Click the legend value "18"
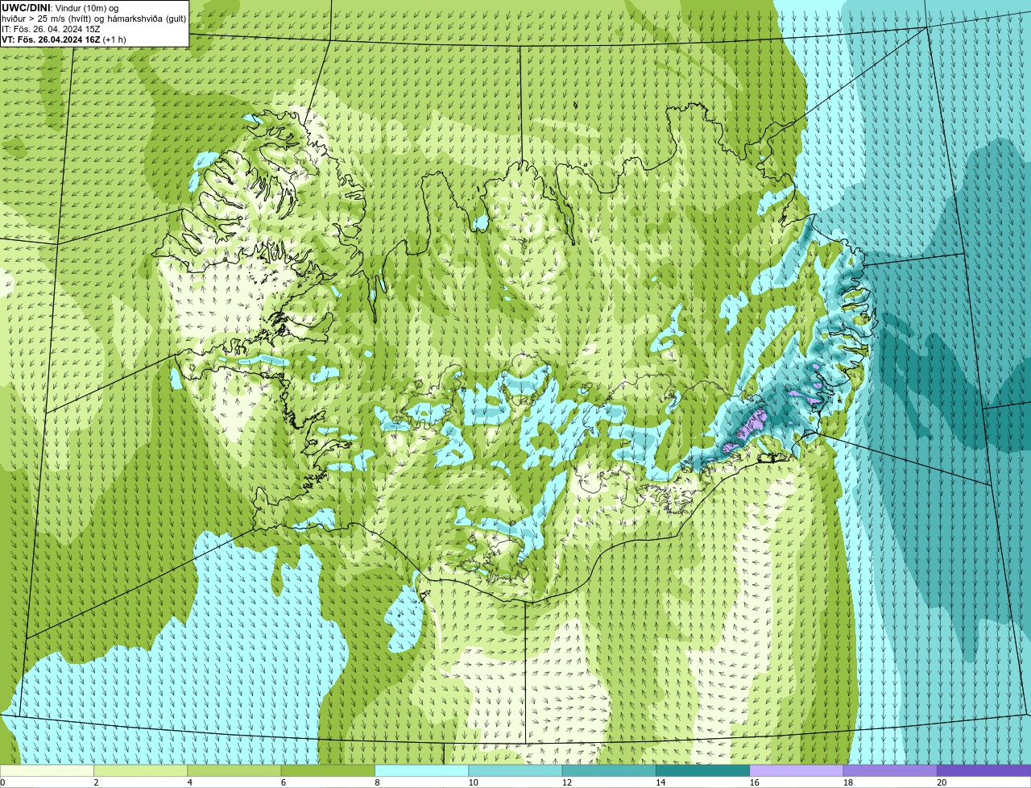 [x=848, y=782]
